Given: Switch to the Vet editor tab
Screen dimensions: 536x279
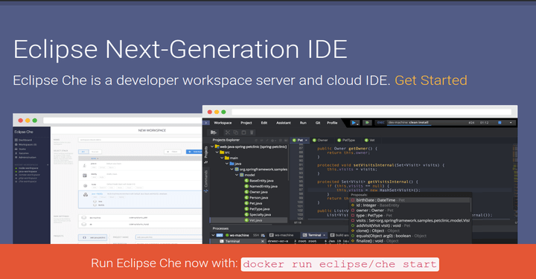Looking at the screenshot, I should click(x=370, y=140).
